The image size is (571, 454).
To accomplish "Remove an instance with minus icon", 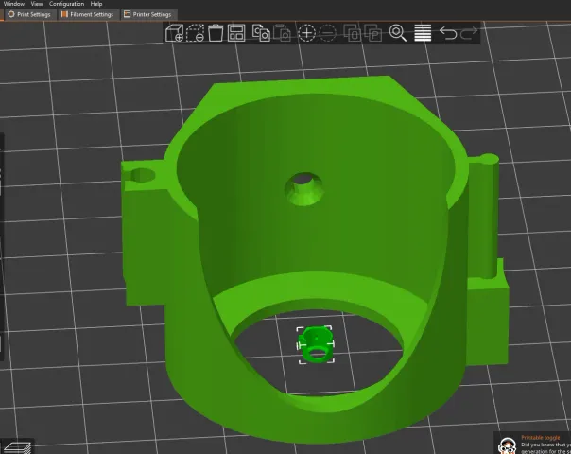I will pyautogui.click(x=327, y=33).
